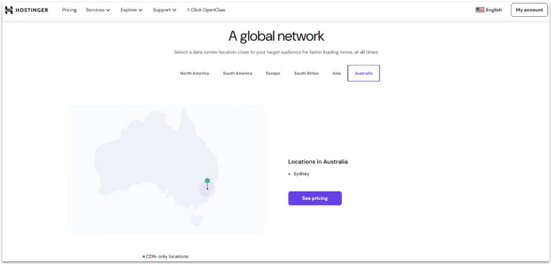Viewport: 551px width, 264px height.
Task: Click the US flag language icon
Action: tap(480, 10)
